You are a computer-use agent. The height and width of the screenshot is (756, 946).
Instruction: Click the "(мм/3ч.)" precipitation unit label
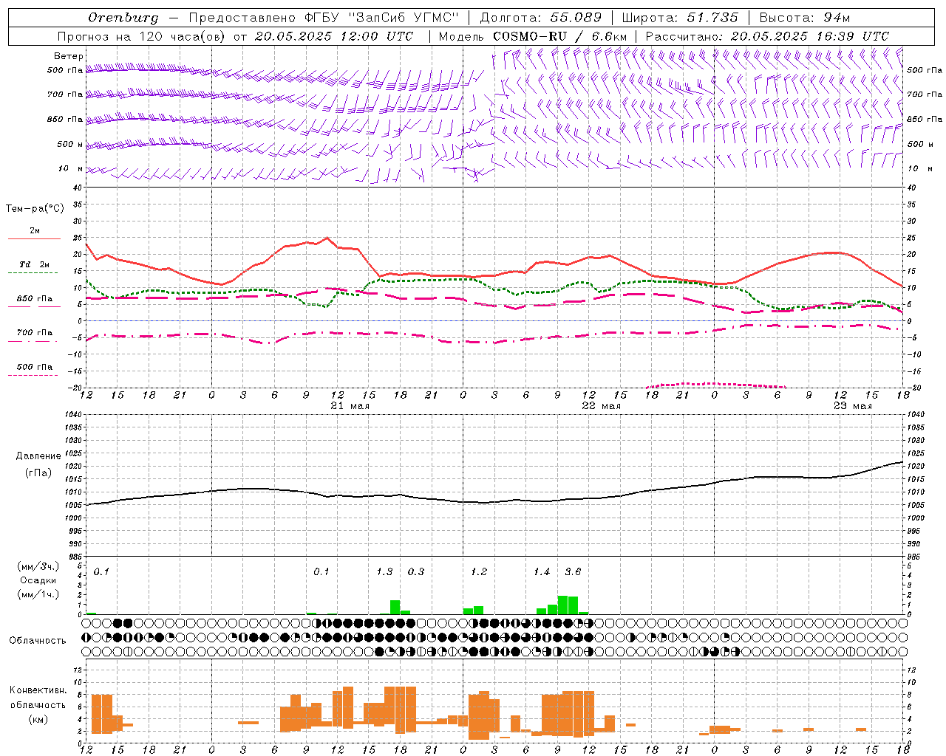pos(38,566)
